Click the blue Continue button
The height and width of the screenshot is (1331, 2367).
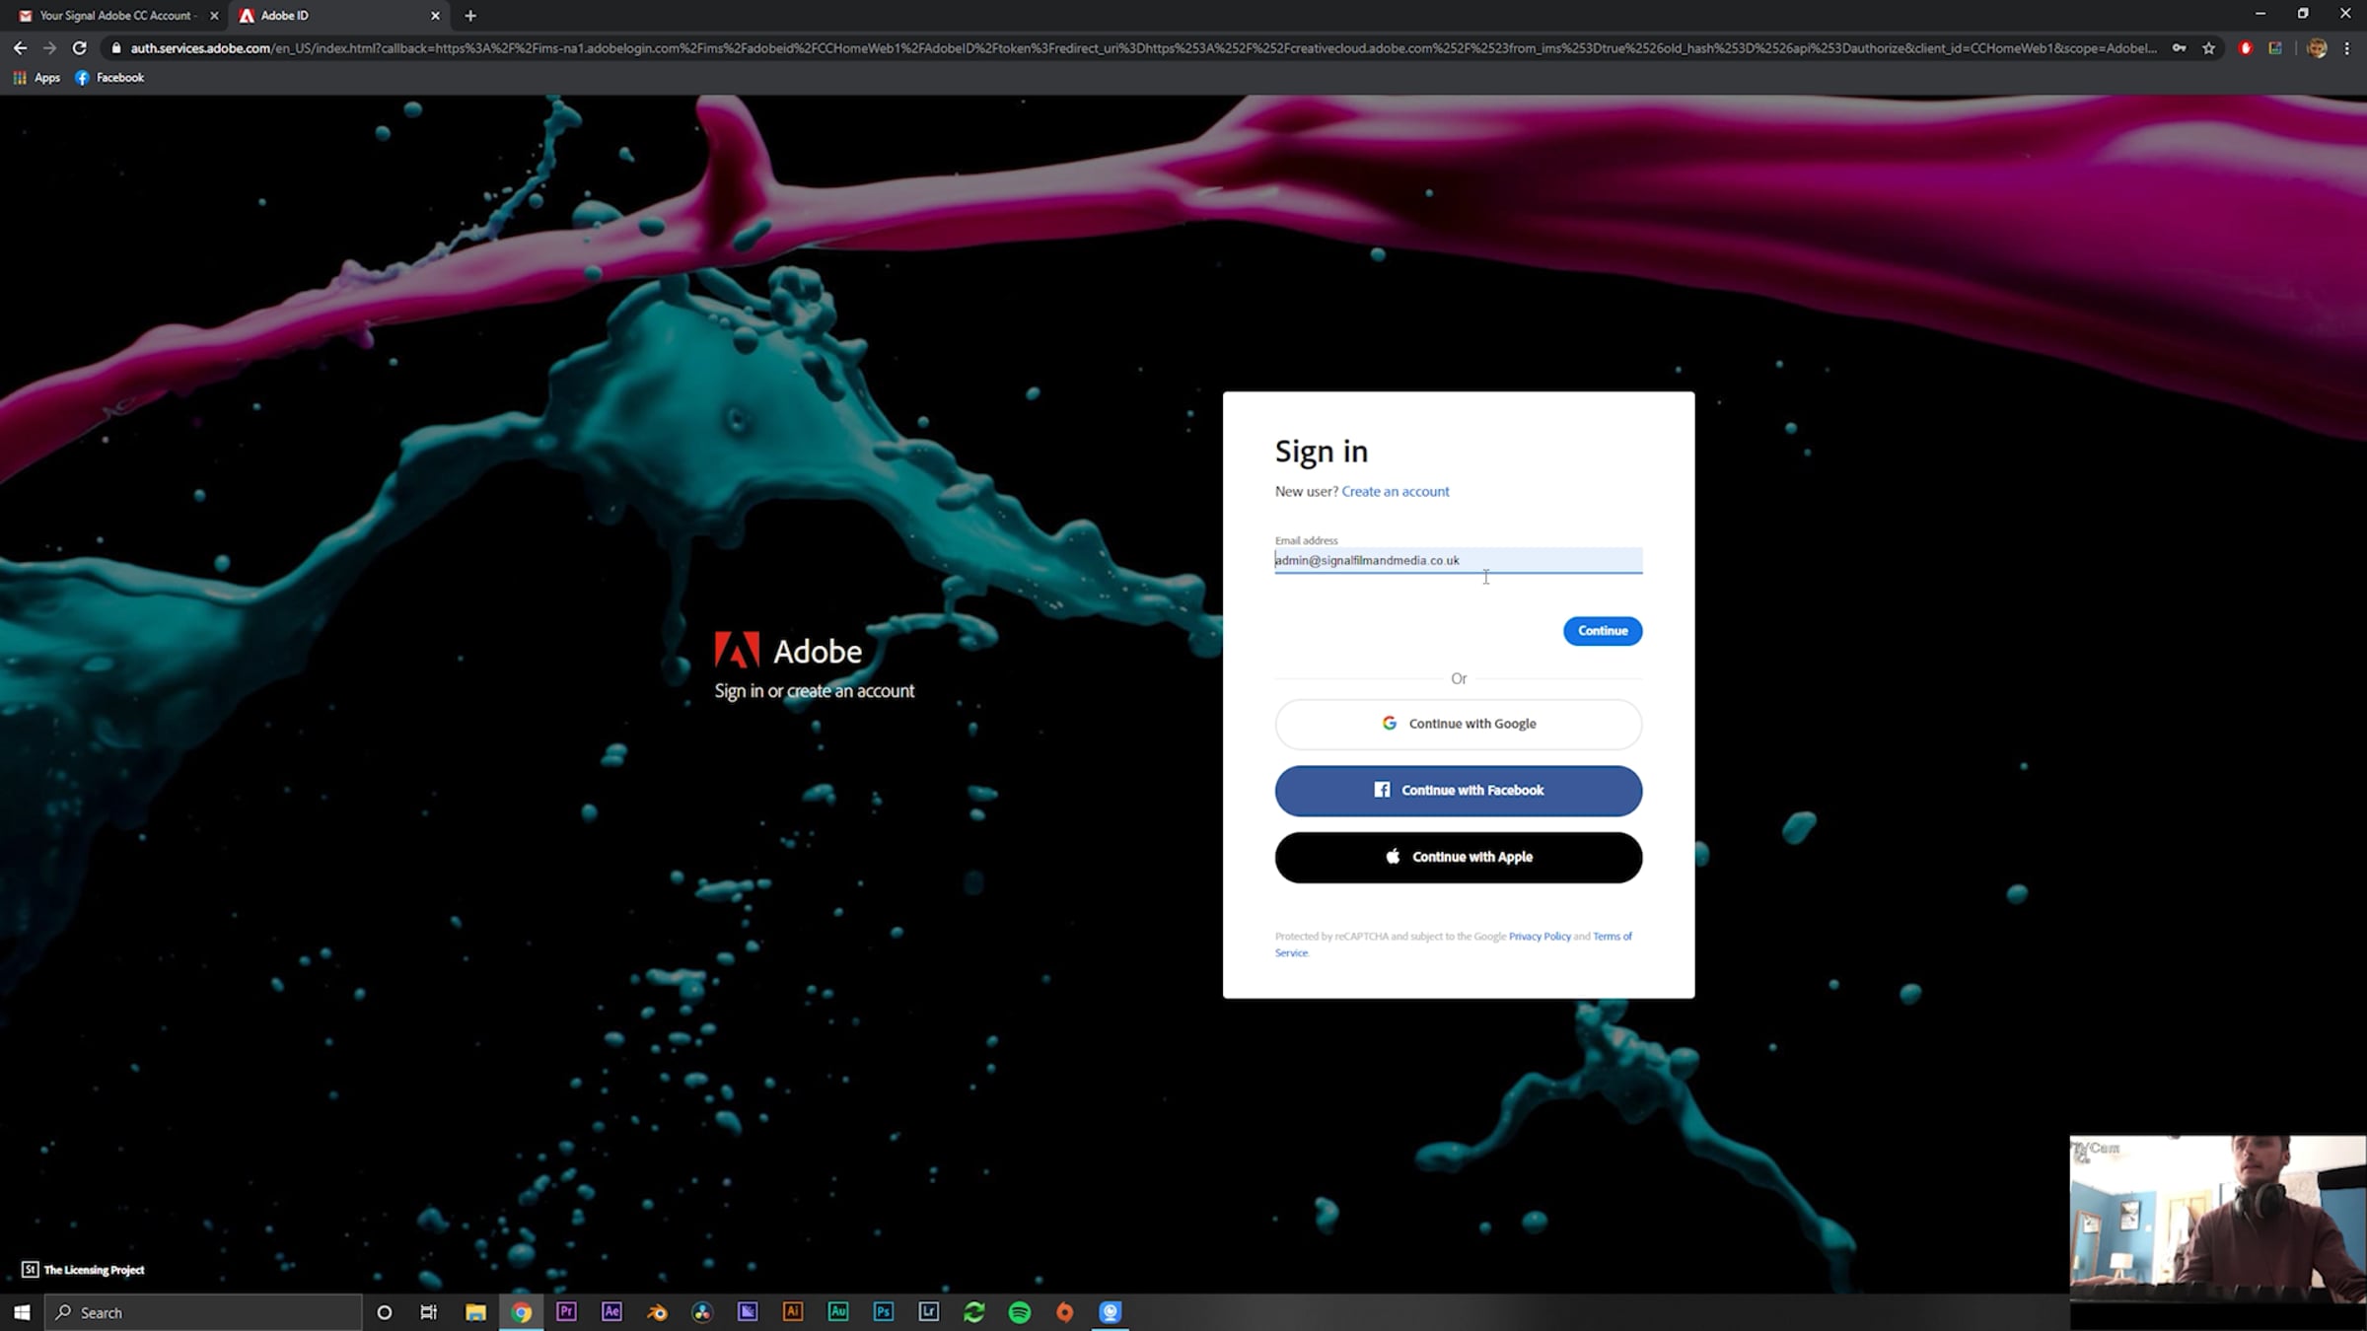click(x=1602, y=631)
